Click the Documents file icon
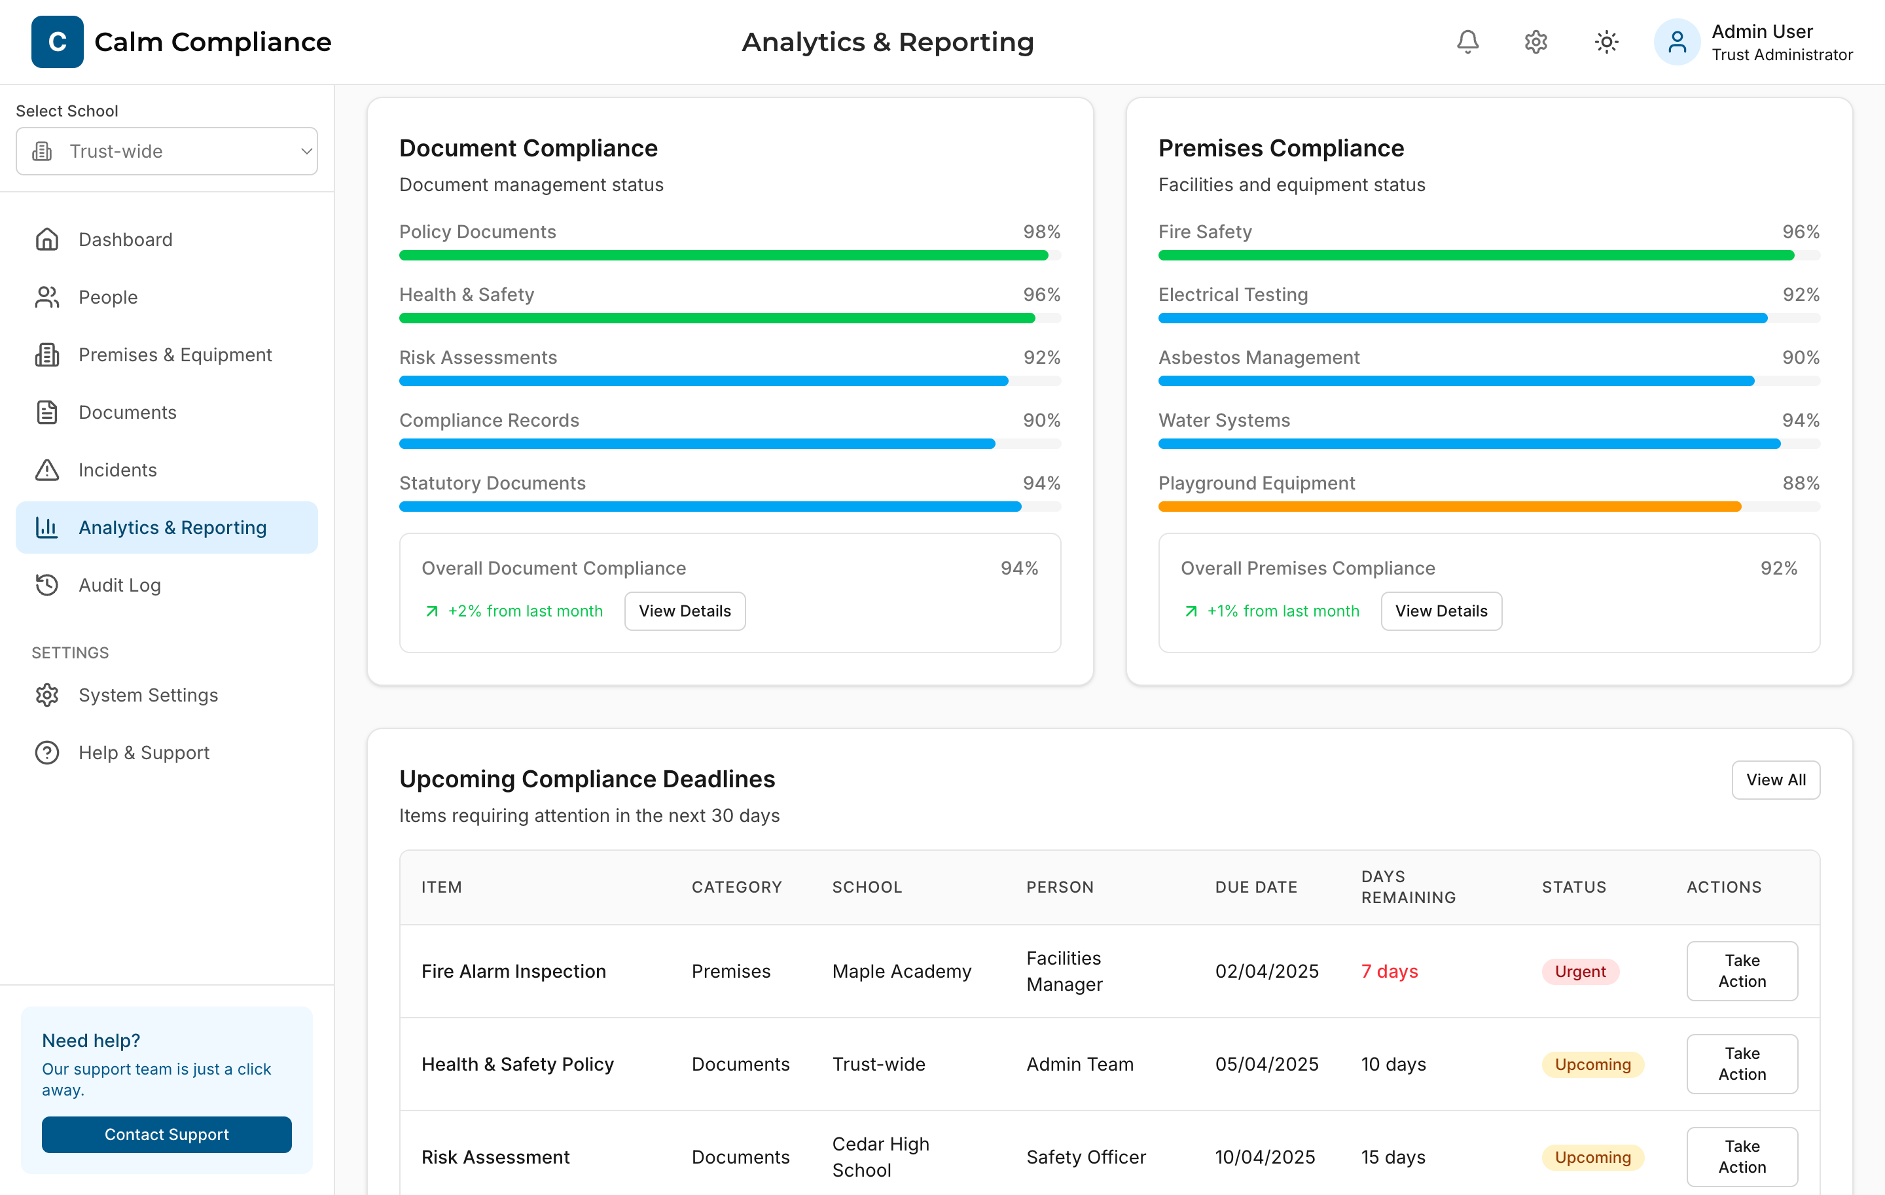 pyautogui.click(x=47, y=412)
